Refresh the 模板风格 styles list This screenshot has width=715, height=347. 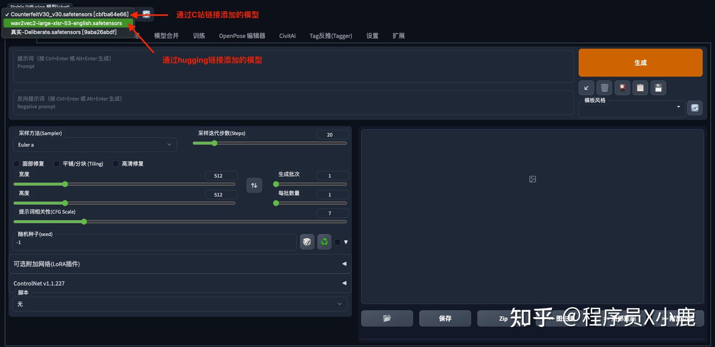click(x=694, y=108)
